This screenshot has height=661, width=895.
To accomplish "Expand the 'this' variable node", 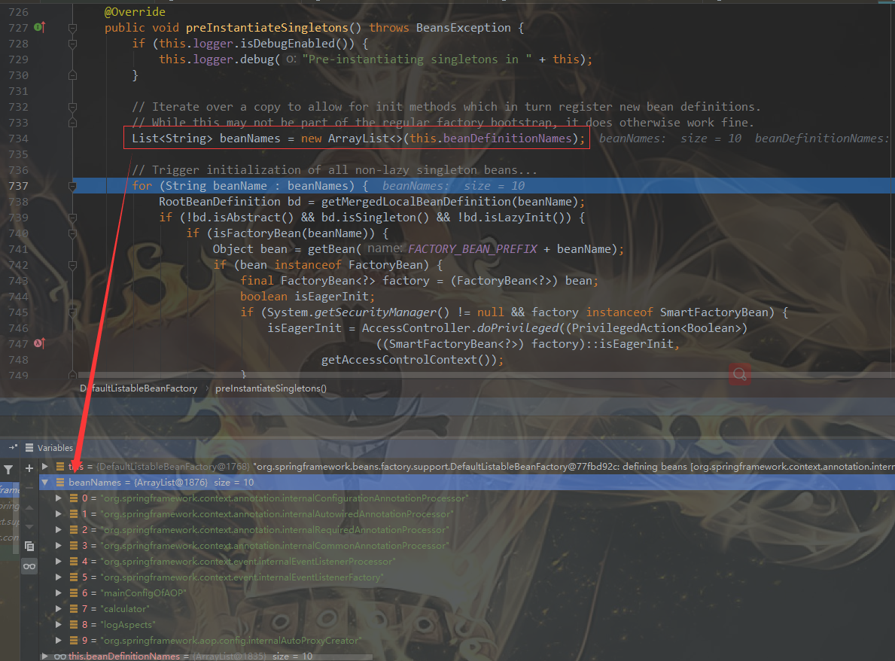I will (x=44, y=466).
